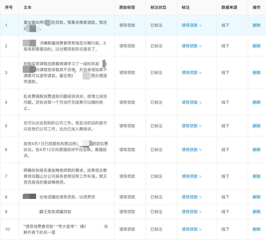Image resolution: width=266 pixels, height=240 pixels.
Task: Select row 4 text 乱收费强制消费
Action: click(65, 102)
